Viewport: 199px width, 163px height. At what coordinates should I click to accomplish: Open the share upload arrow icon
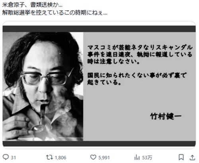(192, 157)
